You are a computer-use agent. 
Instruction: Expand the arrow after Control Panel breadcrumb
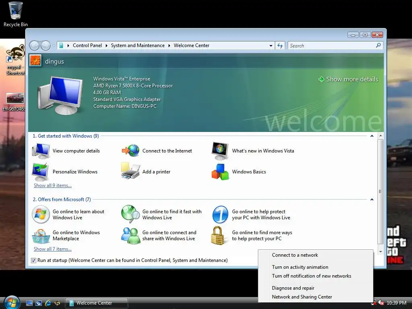106,45
